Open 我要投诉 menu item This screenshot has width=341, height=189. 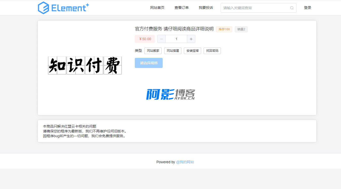(x=206, y=8)
